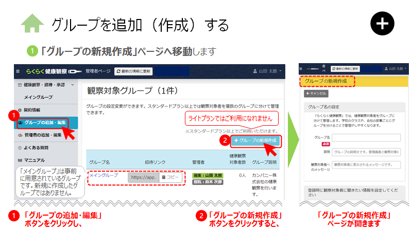
Task: Click the 最新の情報に更新 refresh button on the left
Action: (133, 71)
